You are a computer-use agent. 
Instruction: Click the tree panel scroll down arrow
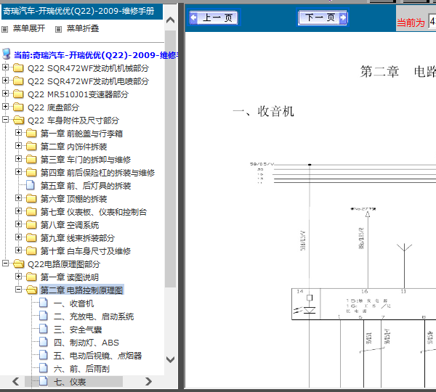pyautogui.click(x=170, y=359)
